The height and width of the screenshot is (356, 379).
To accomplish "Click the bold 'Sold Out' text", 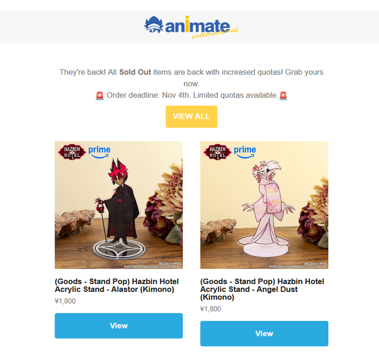I will pos(135,72).
